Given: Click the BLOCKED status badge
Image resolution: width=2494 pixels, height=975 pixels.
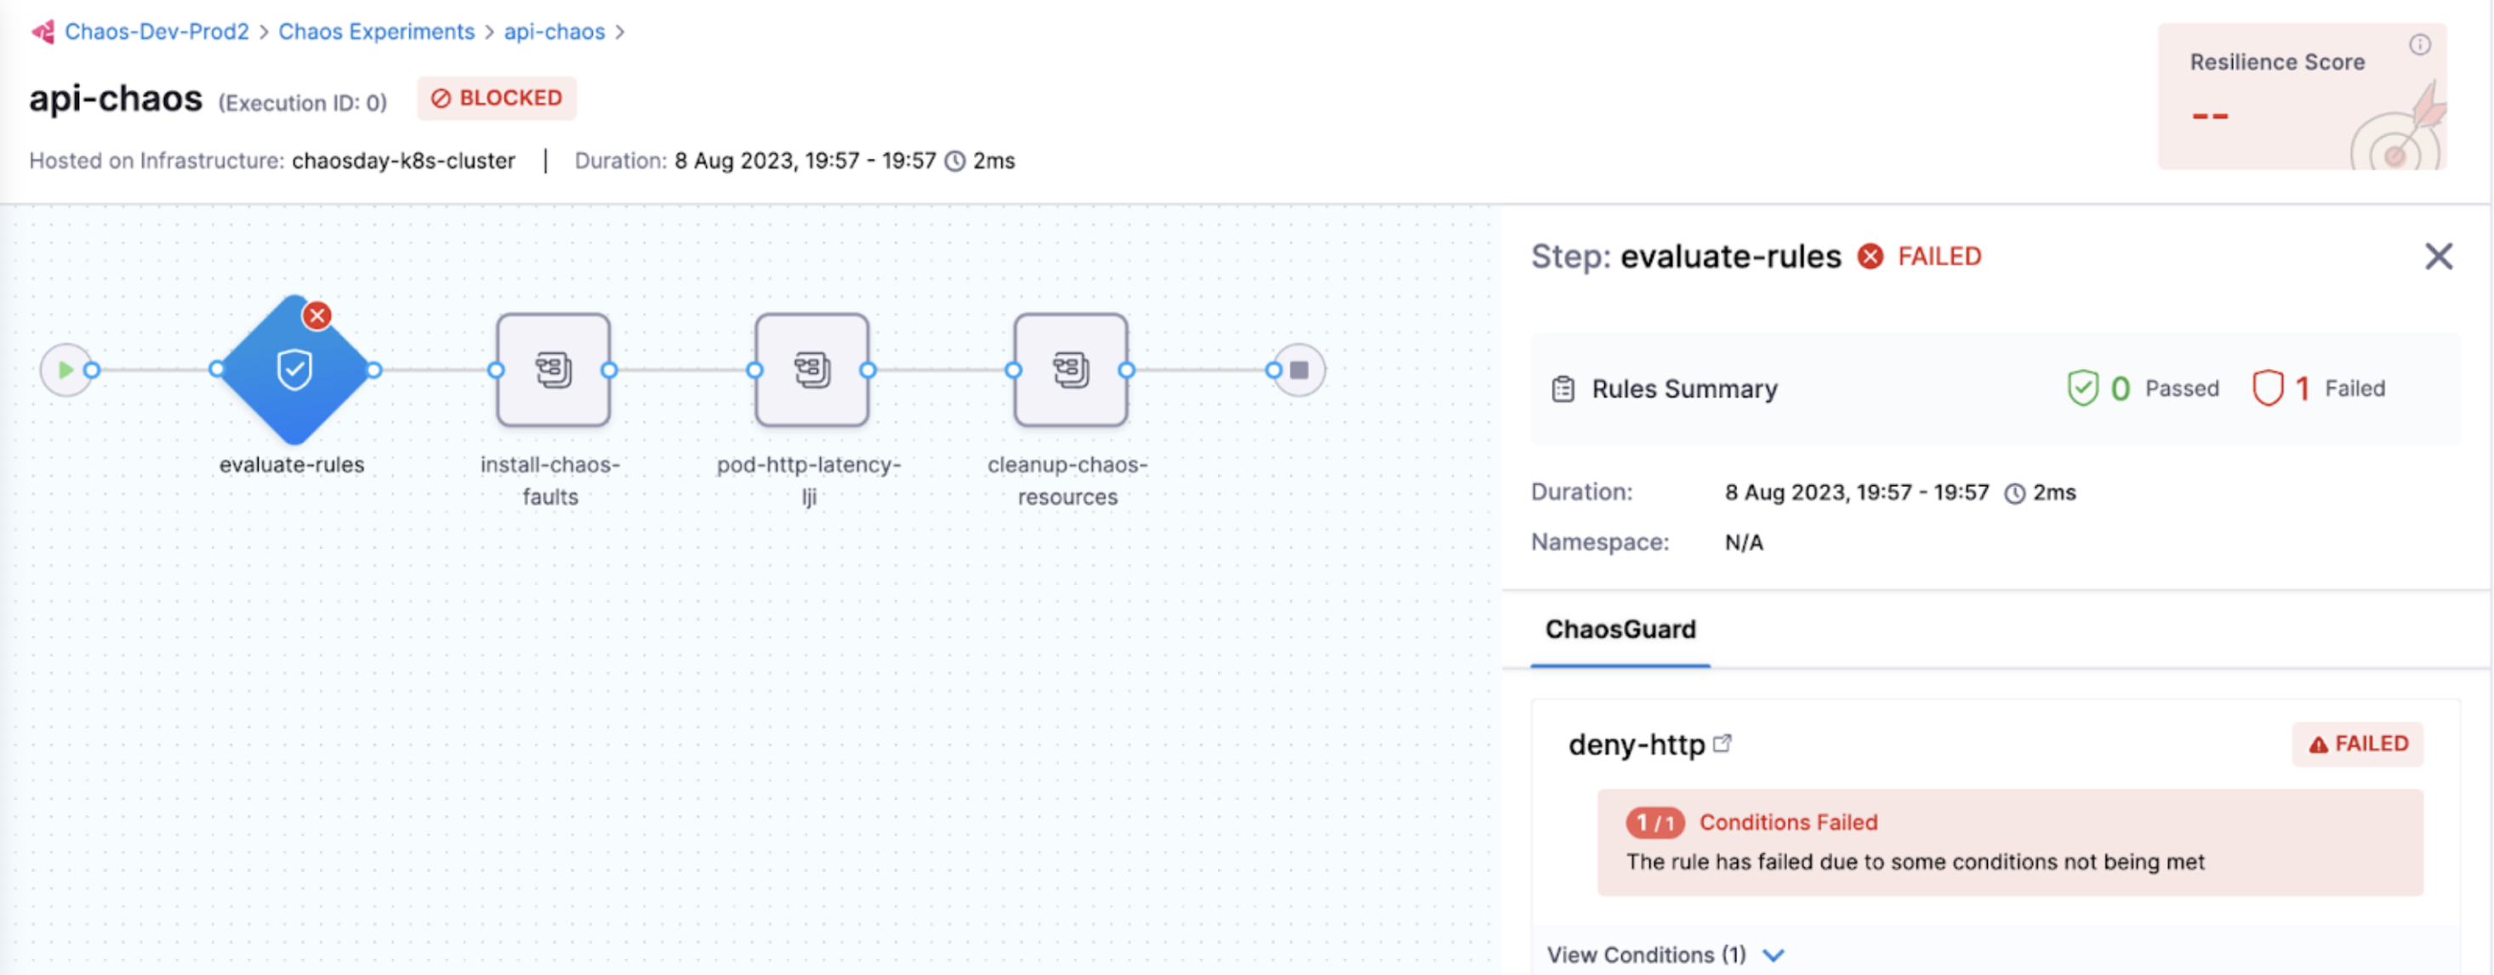Looking at the screenshot, I should (x=497, y=99).
